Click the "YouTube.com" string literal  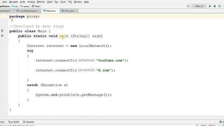coord(110,61)
